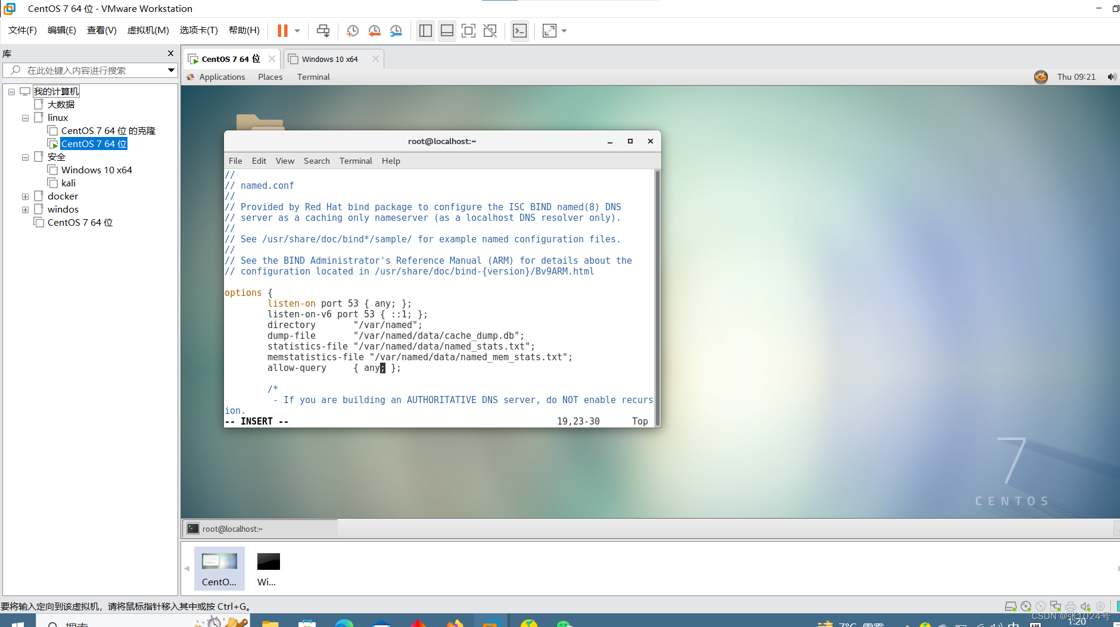Toggle the library panel visibility
The image size is (1120, 627).
425,30
